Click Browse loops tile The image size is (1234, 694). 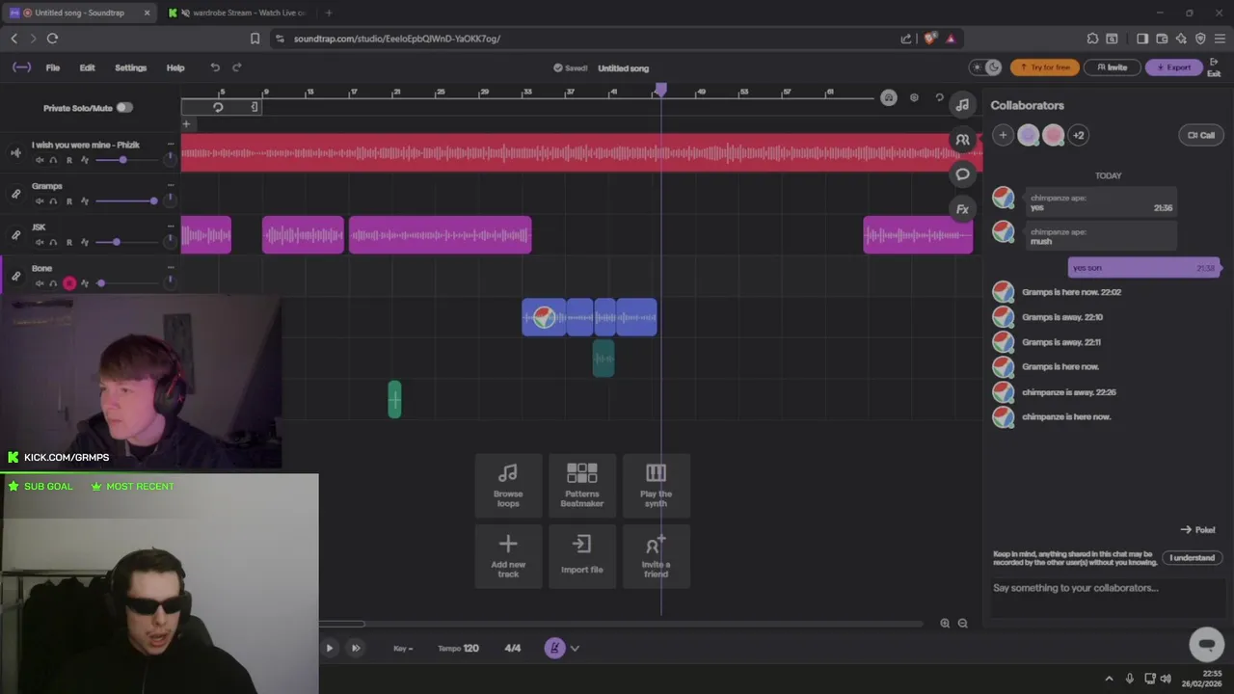508,485
